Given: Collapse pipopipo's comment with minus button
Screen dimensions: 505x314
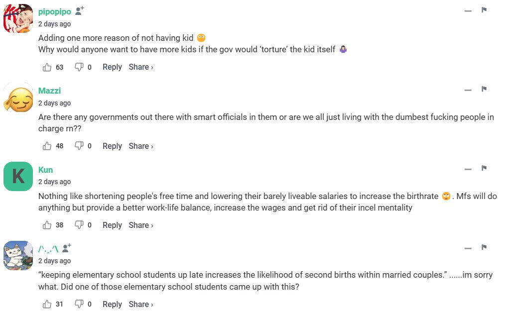Looking at the screenshot, I should coord(468,11).
